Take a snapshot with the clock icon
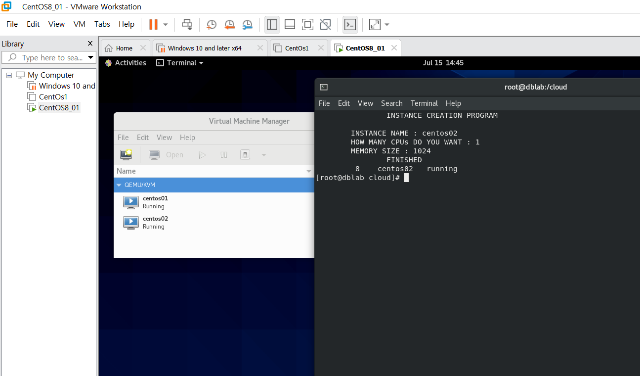Viewport: 640px width, 376px height. point(212,24)
